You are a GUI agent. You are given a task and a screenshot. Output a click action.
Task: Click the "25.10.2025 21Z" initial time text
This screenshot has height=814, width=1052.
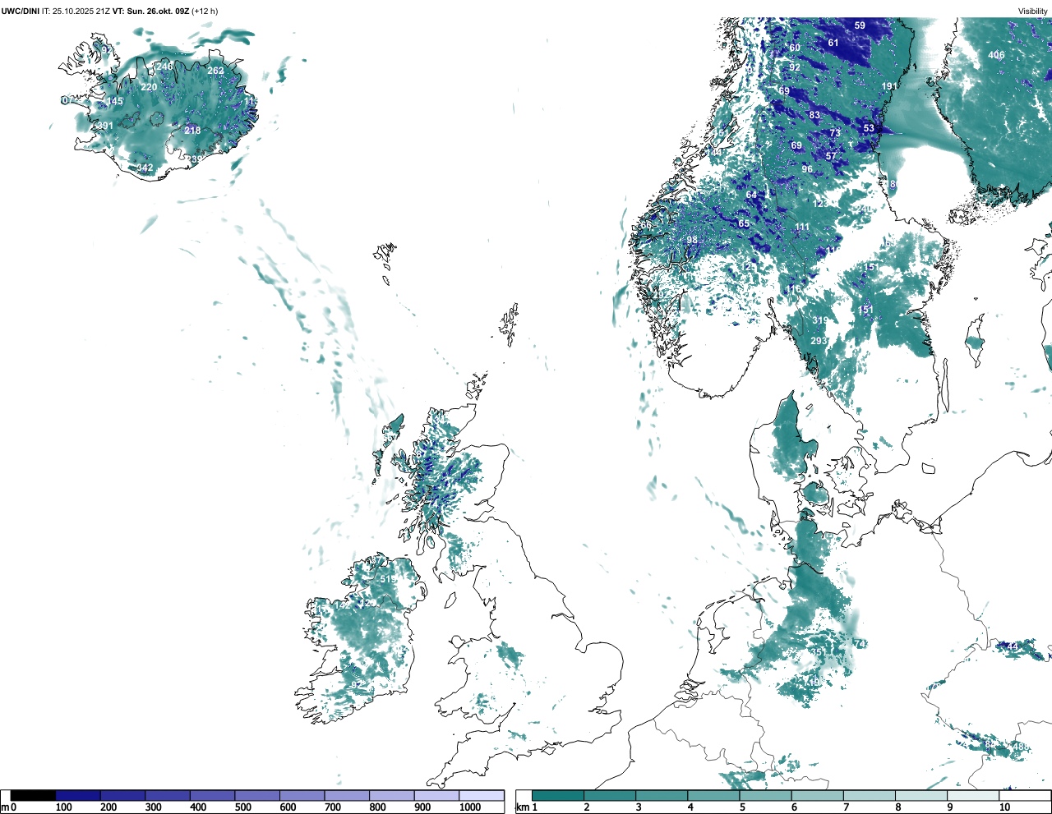(x=81, y=11)
